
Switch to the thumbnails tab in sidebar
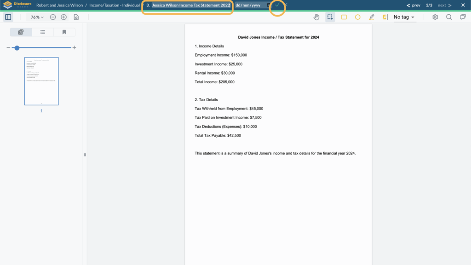click(x=21, y=32)
